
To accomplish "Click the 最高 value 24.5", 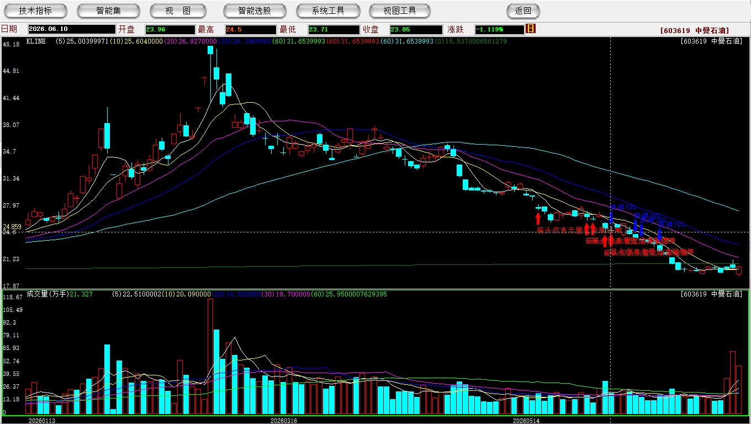I will tap(250, 29).
